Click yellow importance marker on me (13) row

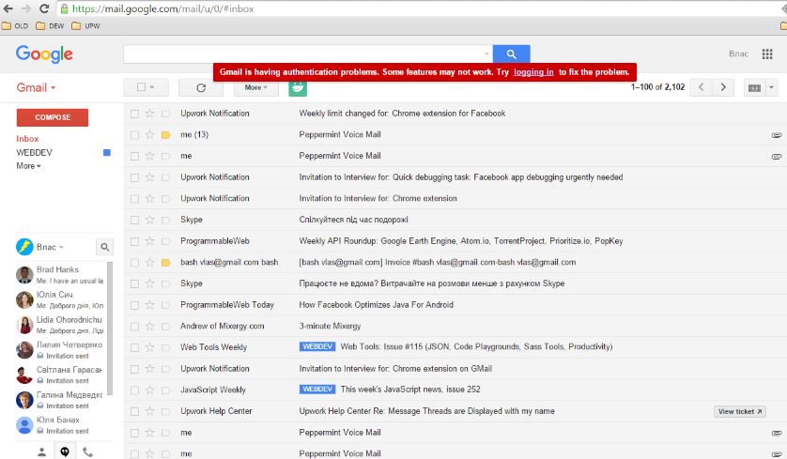tap(165, 135)
